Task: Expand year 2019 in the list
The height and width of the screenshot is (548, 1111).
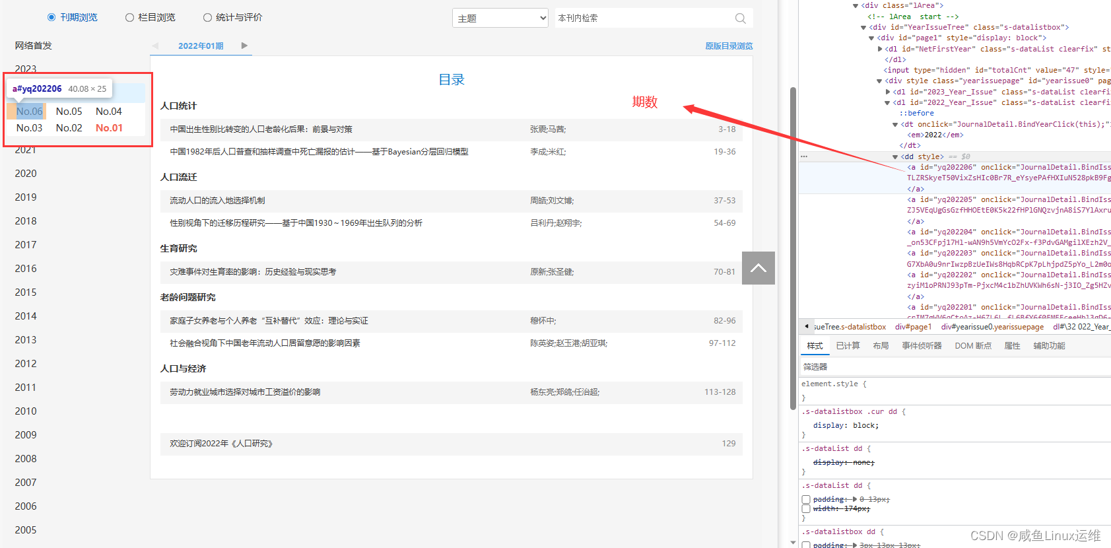Action: click(x=26, y=197)
